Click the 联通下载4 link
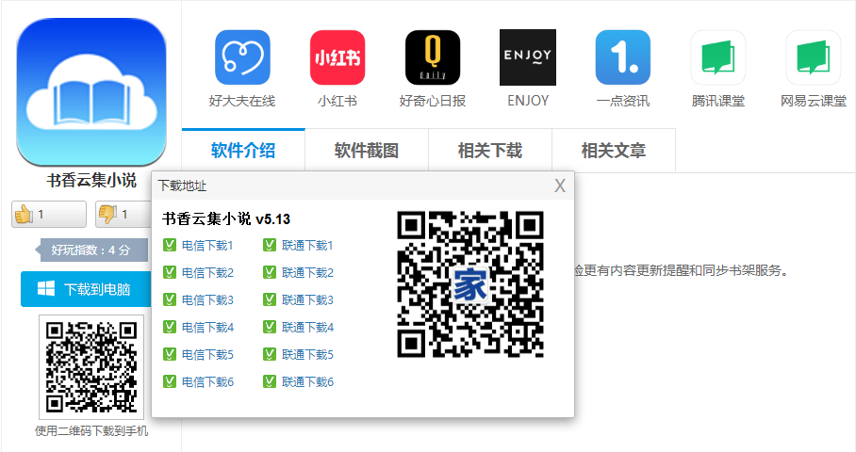This screenshot has height=452, width=856. tap(307, 327)
